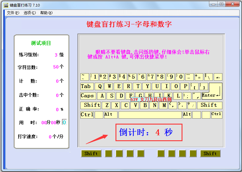The height and width of the screenshot is (172, 242).
Task: Open the 帮助 menu
Action: (46, 13)
